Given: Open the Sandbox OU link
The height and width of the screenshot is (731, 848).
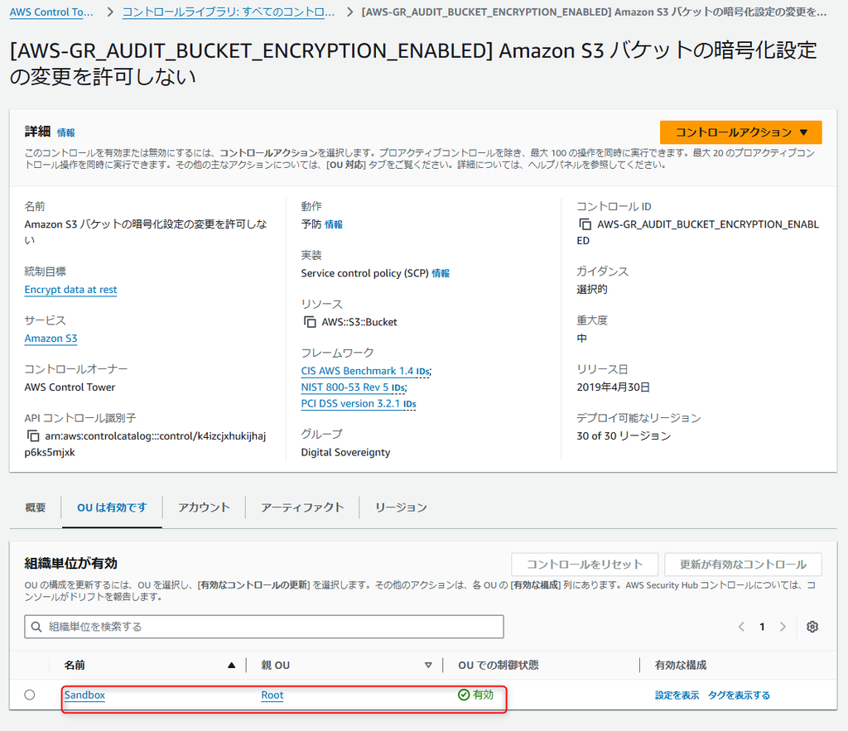Looking at the screenshot, I should tap(84, 695).
